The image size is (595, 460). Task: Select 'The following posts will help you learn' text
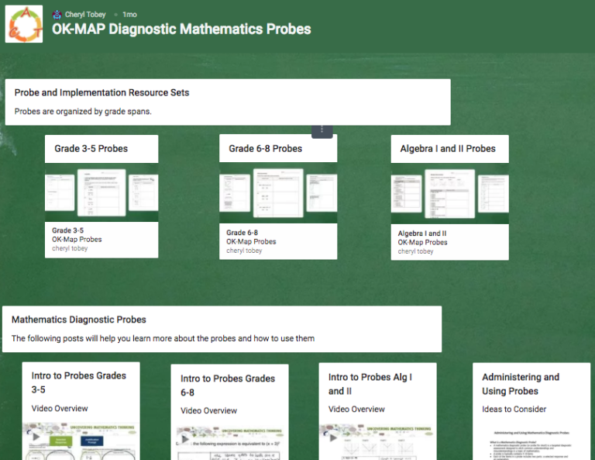[x=163, y=338]
